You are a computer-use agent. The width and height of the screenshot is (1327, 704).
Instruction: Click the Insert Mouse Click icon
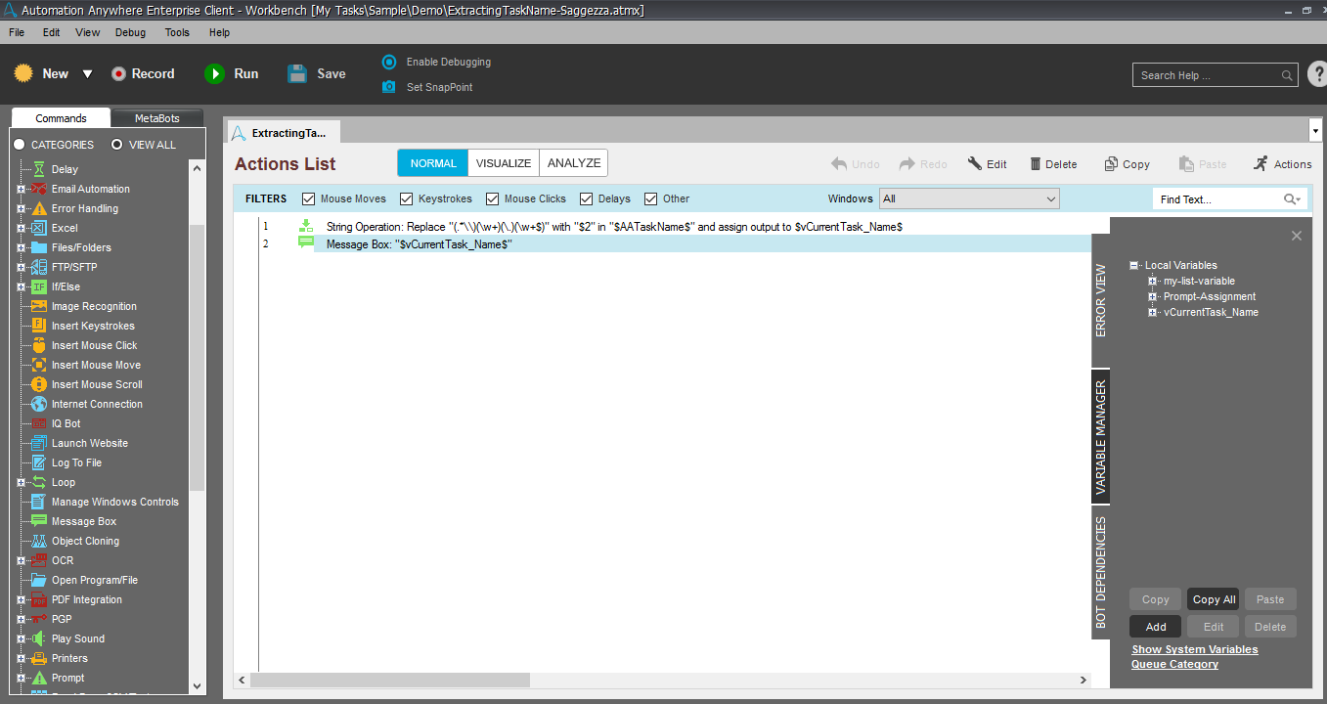[x=39, y=345]
